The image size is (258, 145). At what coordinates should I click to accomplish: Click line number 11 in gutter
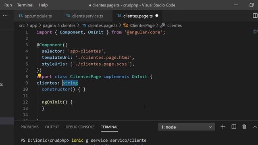coord(25,96)
